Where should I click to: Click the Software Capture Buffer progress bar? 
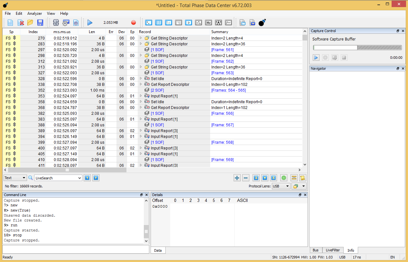tap(357, 48)
